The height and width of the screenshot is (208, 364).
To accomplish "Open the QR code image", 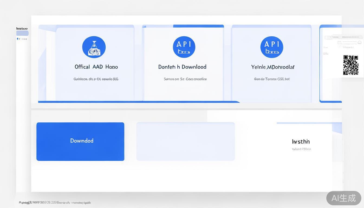I will point(350,65).
